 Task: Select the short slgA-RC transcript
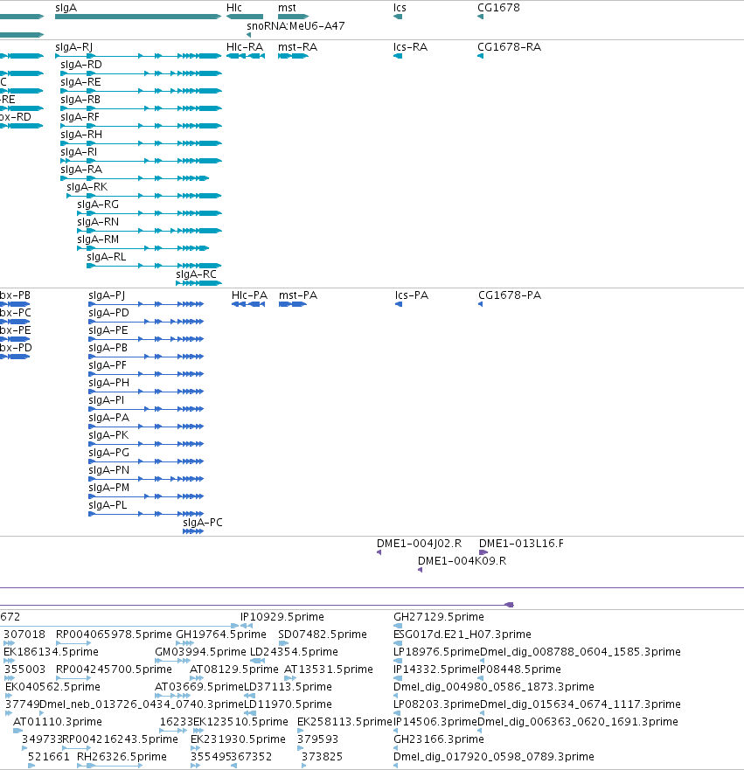(198, 283)
